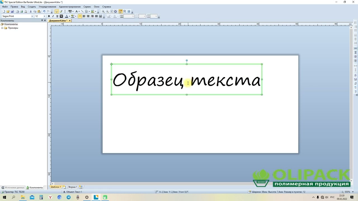Pin the Компоненты panel
Viewport: 358px width, 201px height.
[42, 20]
